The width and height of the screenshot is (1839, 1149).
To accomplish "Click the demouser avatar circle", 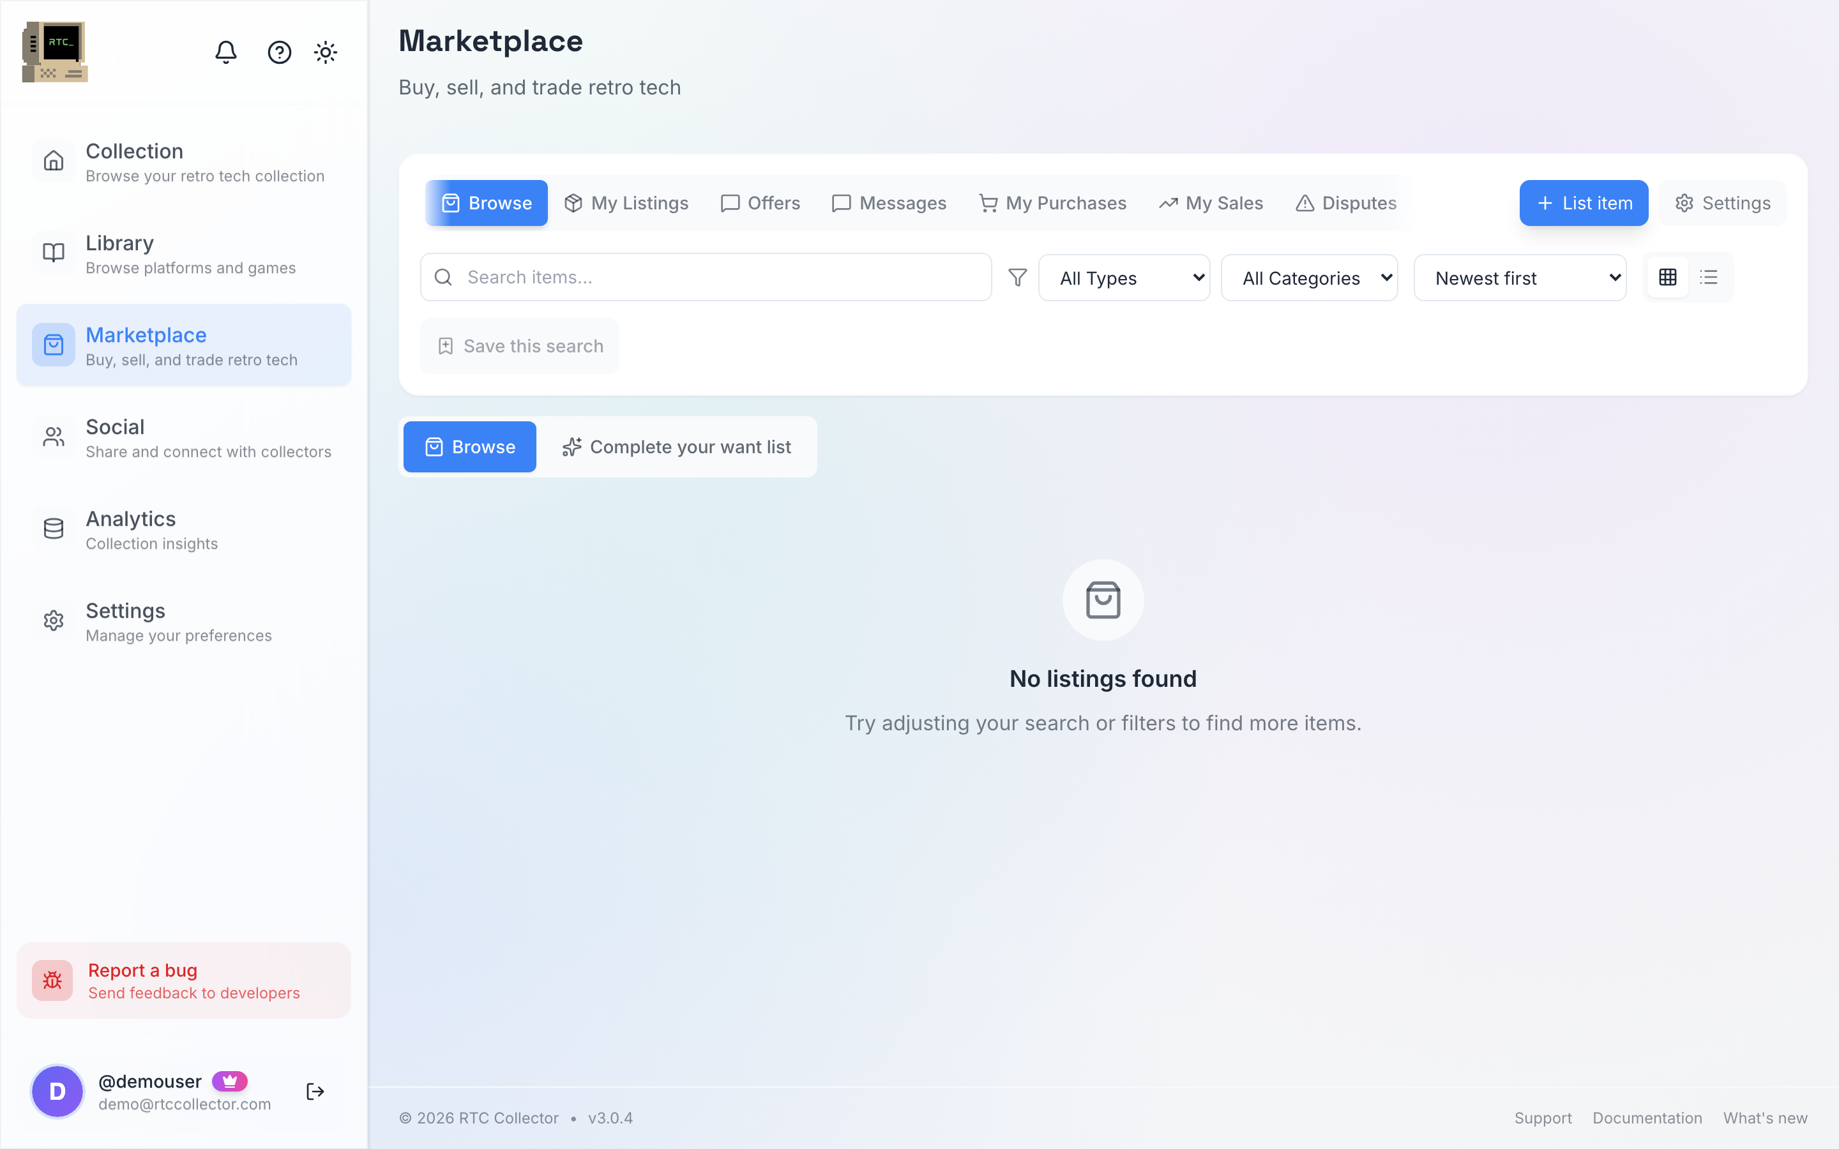I will [x=57, y=1092].
